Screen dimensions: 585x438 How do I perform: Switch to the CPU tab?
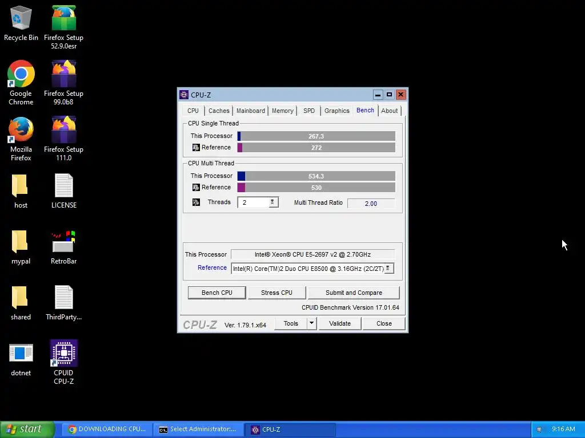coord(193,111)
